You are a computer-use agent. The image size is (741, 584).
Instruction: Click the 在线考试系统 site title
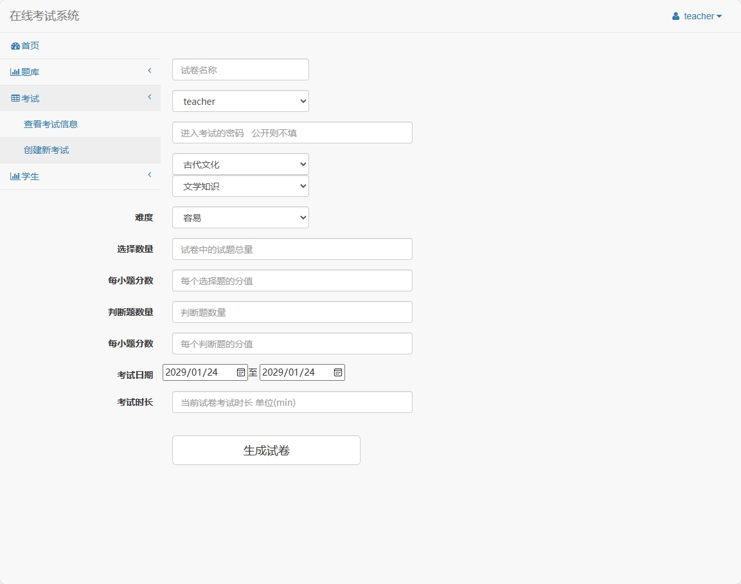point(43,15)
